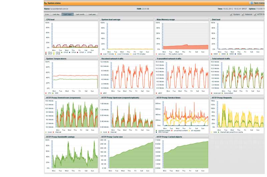267x177 pixels.
Task: Switch to the Last day tab
Action: [x=56, y=14]
